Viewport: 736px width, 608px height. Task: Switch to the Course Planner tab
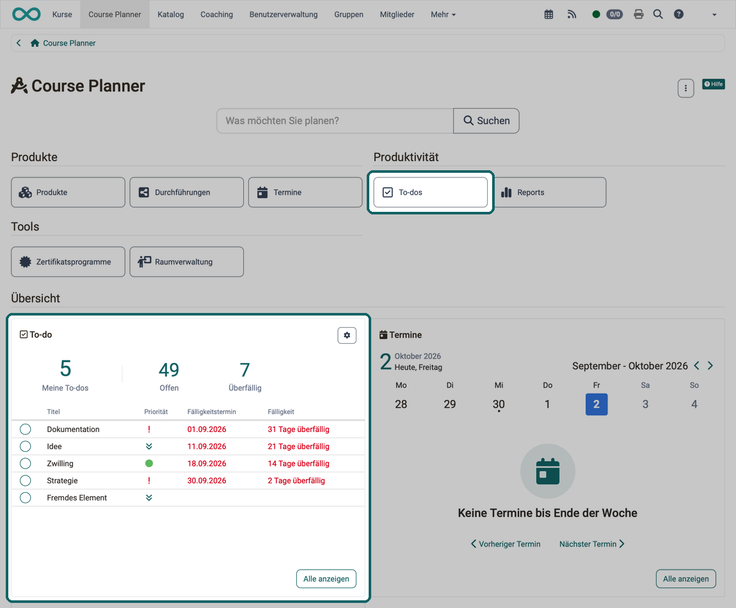point(115,15)
